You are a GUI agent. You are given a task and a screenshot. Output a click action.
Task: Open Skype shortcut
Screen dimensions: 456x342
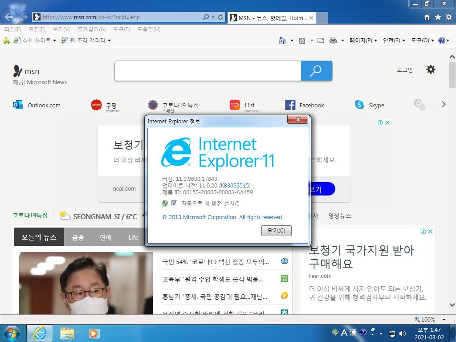[x=369, y=105]
